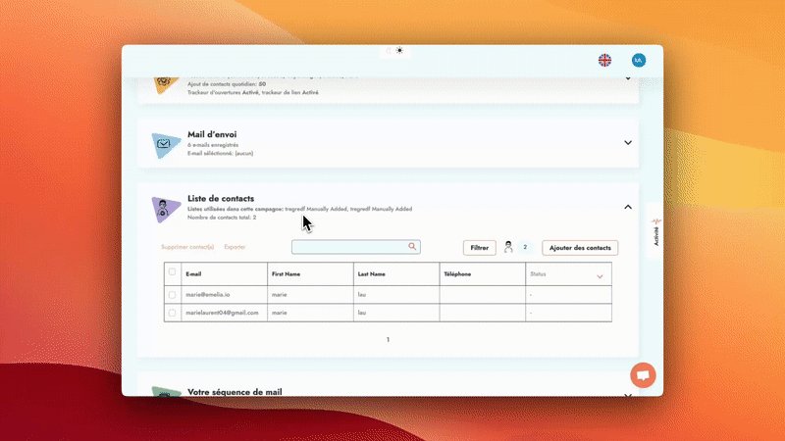
Task: Collapse the Liste de contacts section
Action: point(628,207)
